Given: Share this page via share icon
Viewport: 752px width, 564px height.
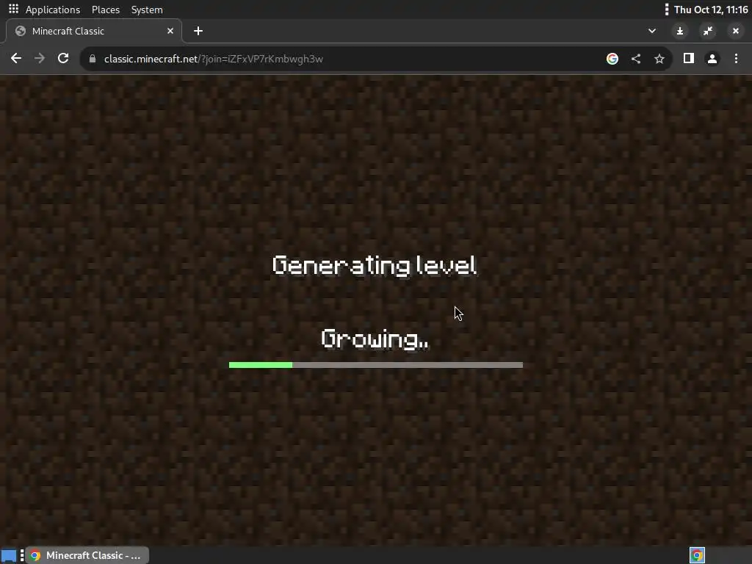Looking at the screenshot, I should pos(636,59).
